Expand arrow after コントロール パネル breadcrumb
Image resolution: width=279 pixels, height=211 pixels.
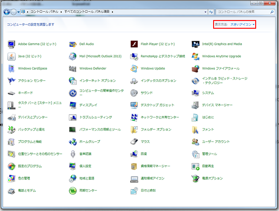(x=61, y=12)
